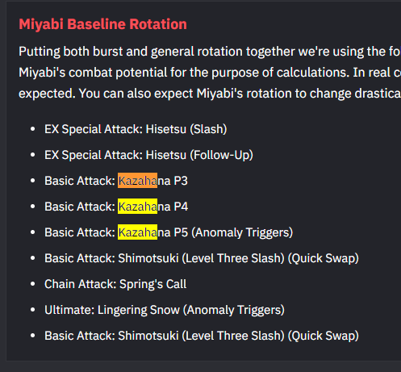Click the yellow highlighted Kazahana in P5 line
Image resolution: width=401 pixels, height=372 pixels.
click(x=137, y=232)
